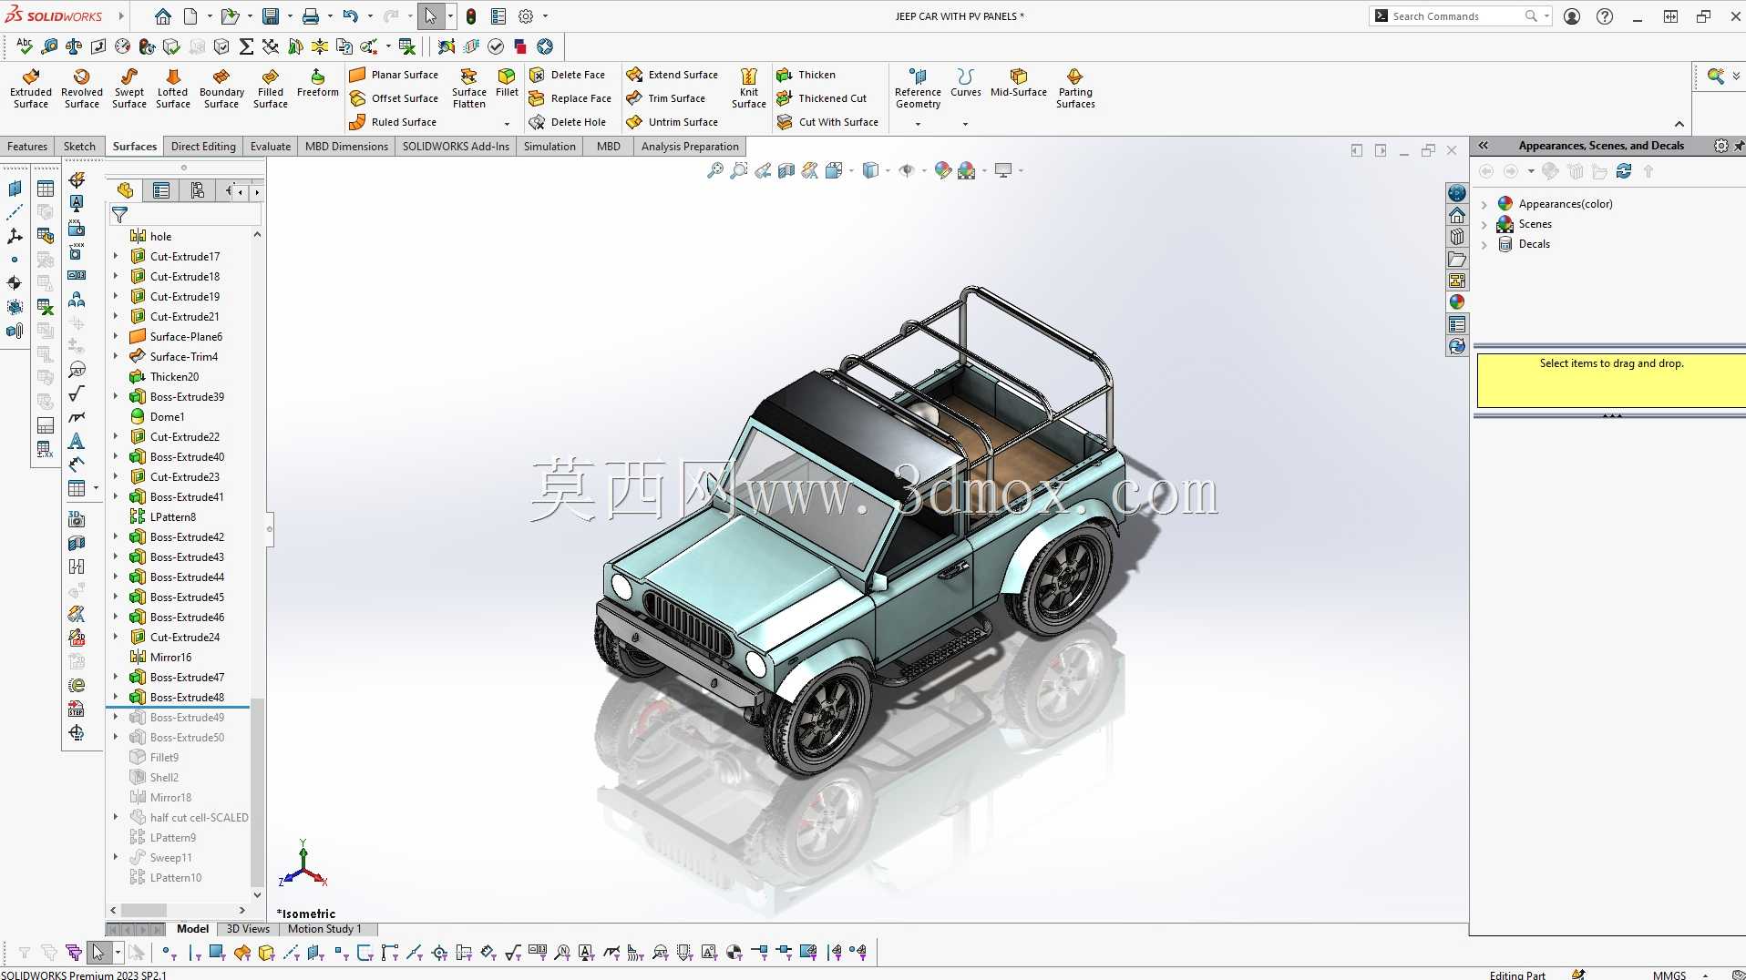Switch to the Features tab
The height and width of the screenshot is (980, 1746).
27,147
